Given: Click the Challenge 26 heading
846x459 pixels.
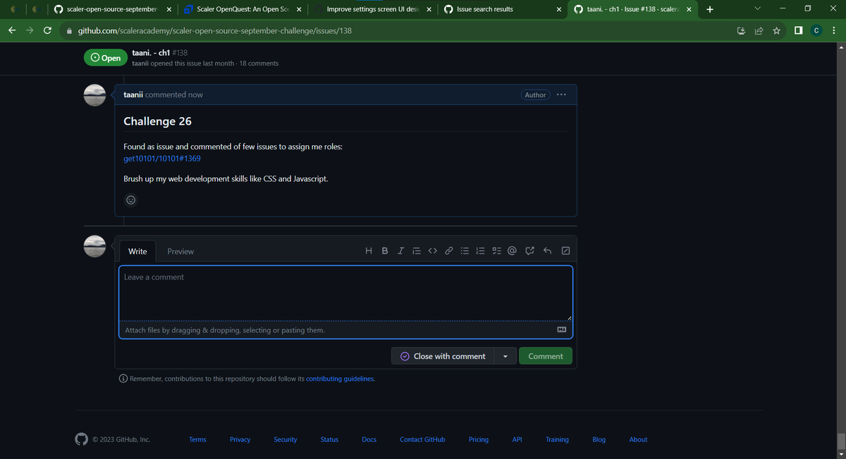Looking at the screenshot, I should coord(157,121).
